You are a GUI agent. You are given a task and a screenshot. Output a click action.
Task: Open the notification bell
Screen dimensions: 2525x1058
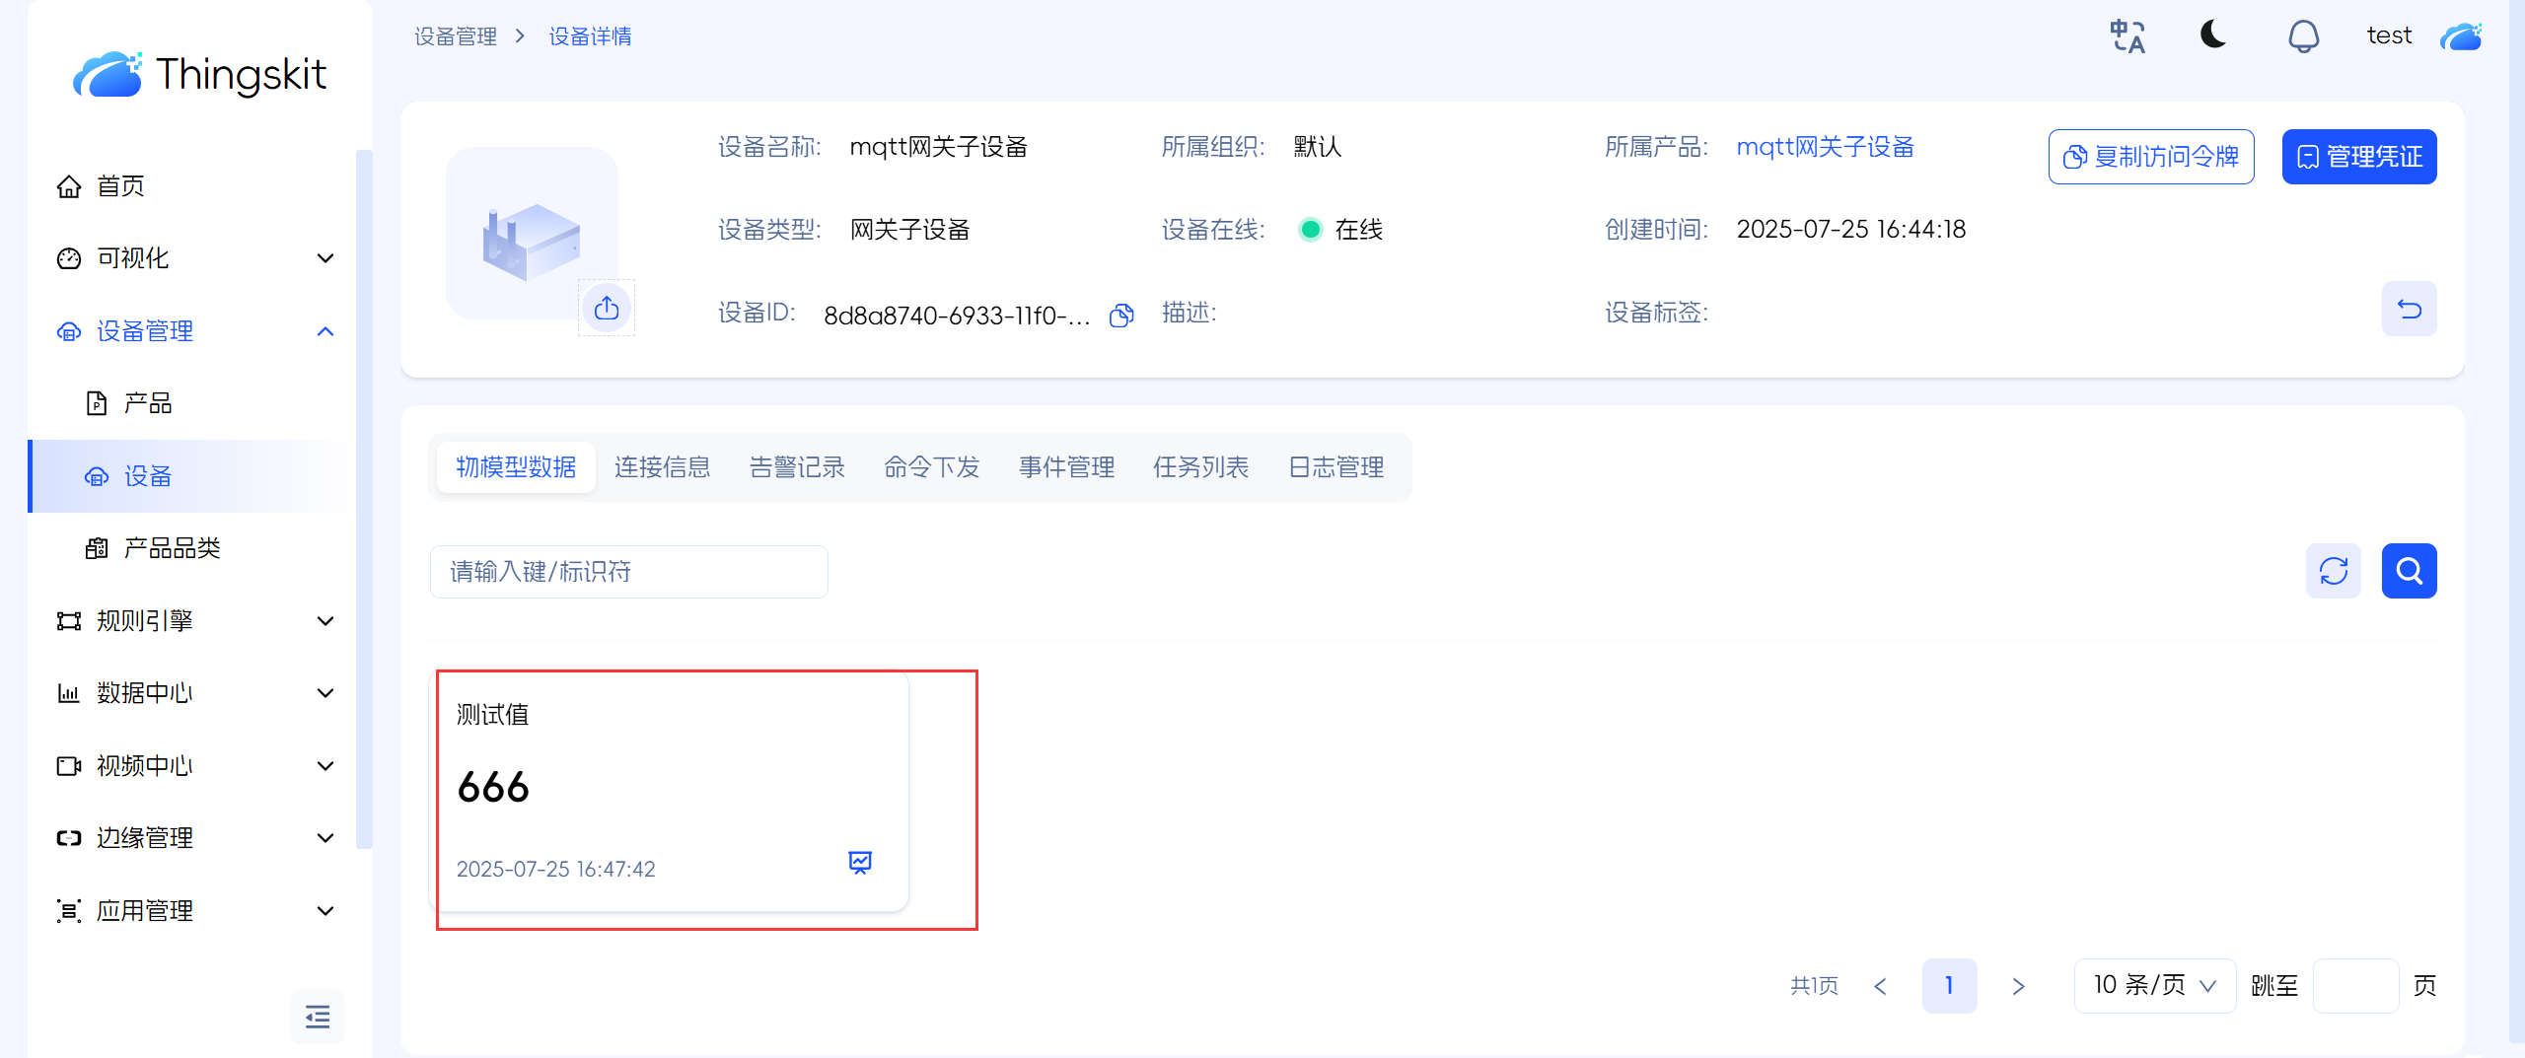pyautogui.click(x=2303, y=36)
